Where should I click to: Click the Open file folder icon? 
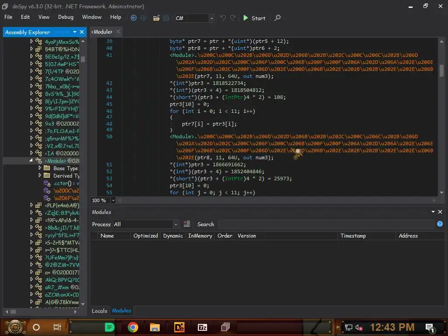156,18
